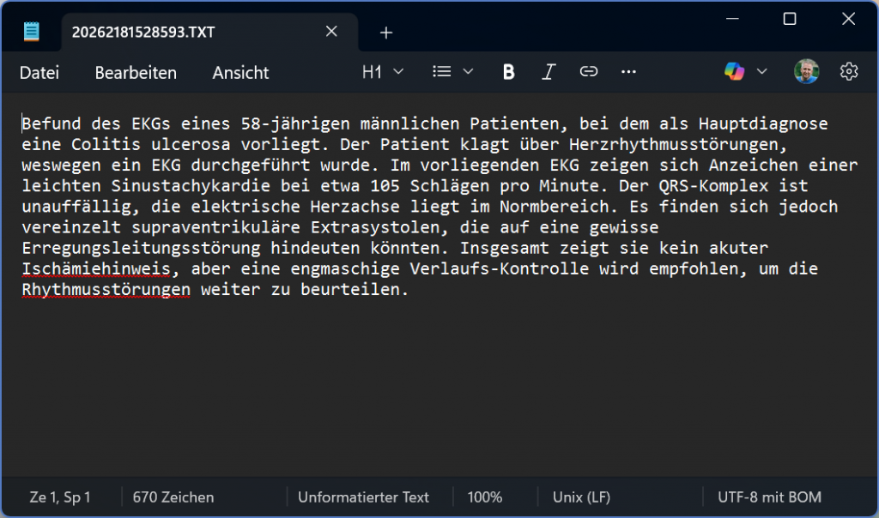Viewport: 879px width, 518px height.
Task: Open the Bearbeiten menu
Action: click(136, 73)
